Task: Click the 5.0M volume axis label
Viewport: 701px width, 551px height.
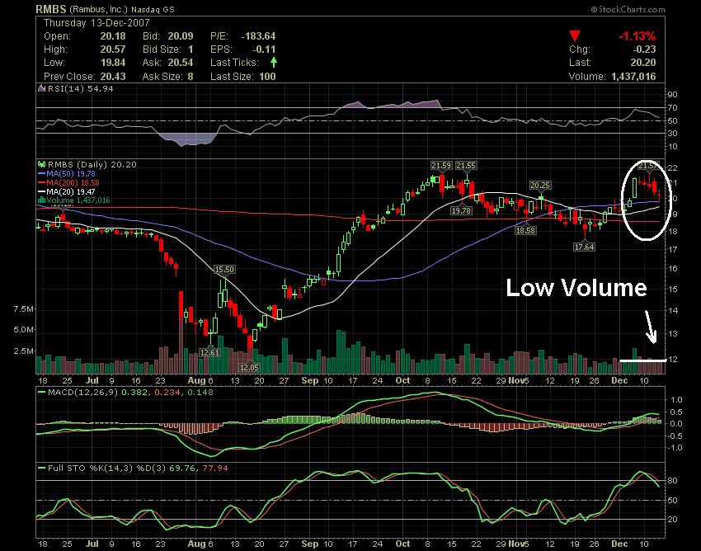Action: [x=24, y=330]
